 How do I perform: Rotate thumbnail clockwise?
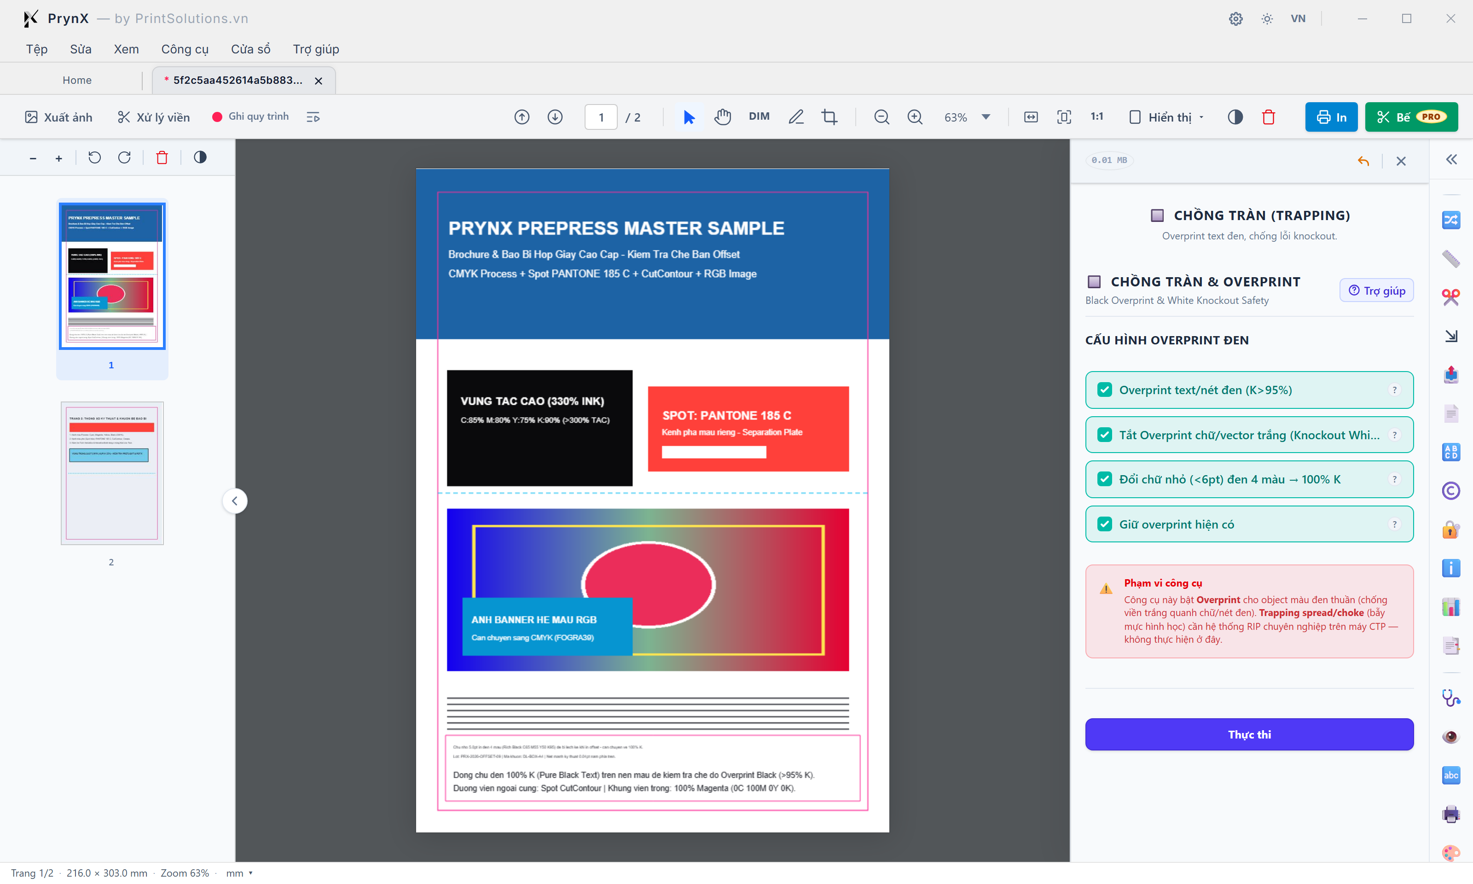point(124,157)
